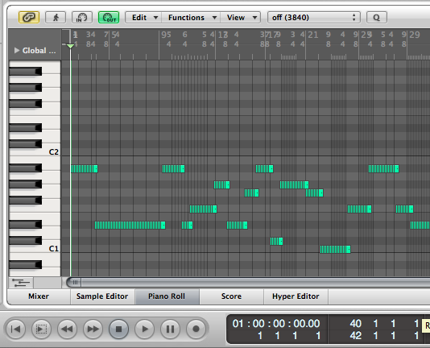The image size is (430, 348).
Task: Open the Edit dropdown menu
Action: pyautogui.click(x=143, y=18)
